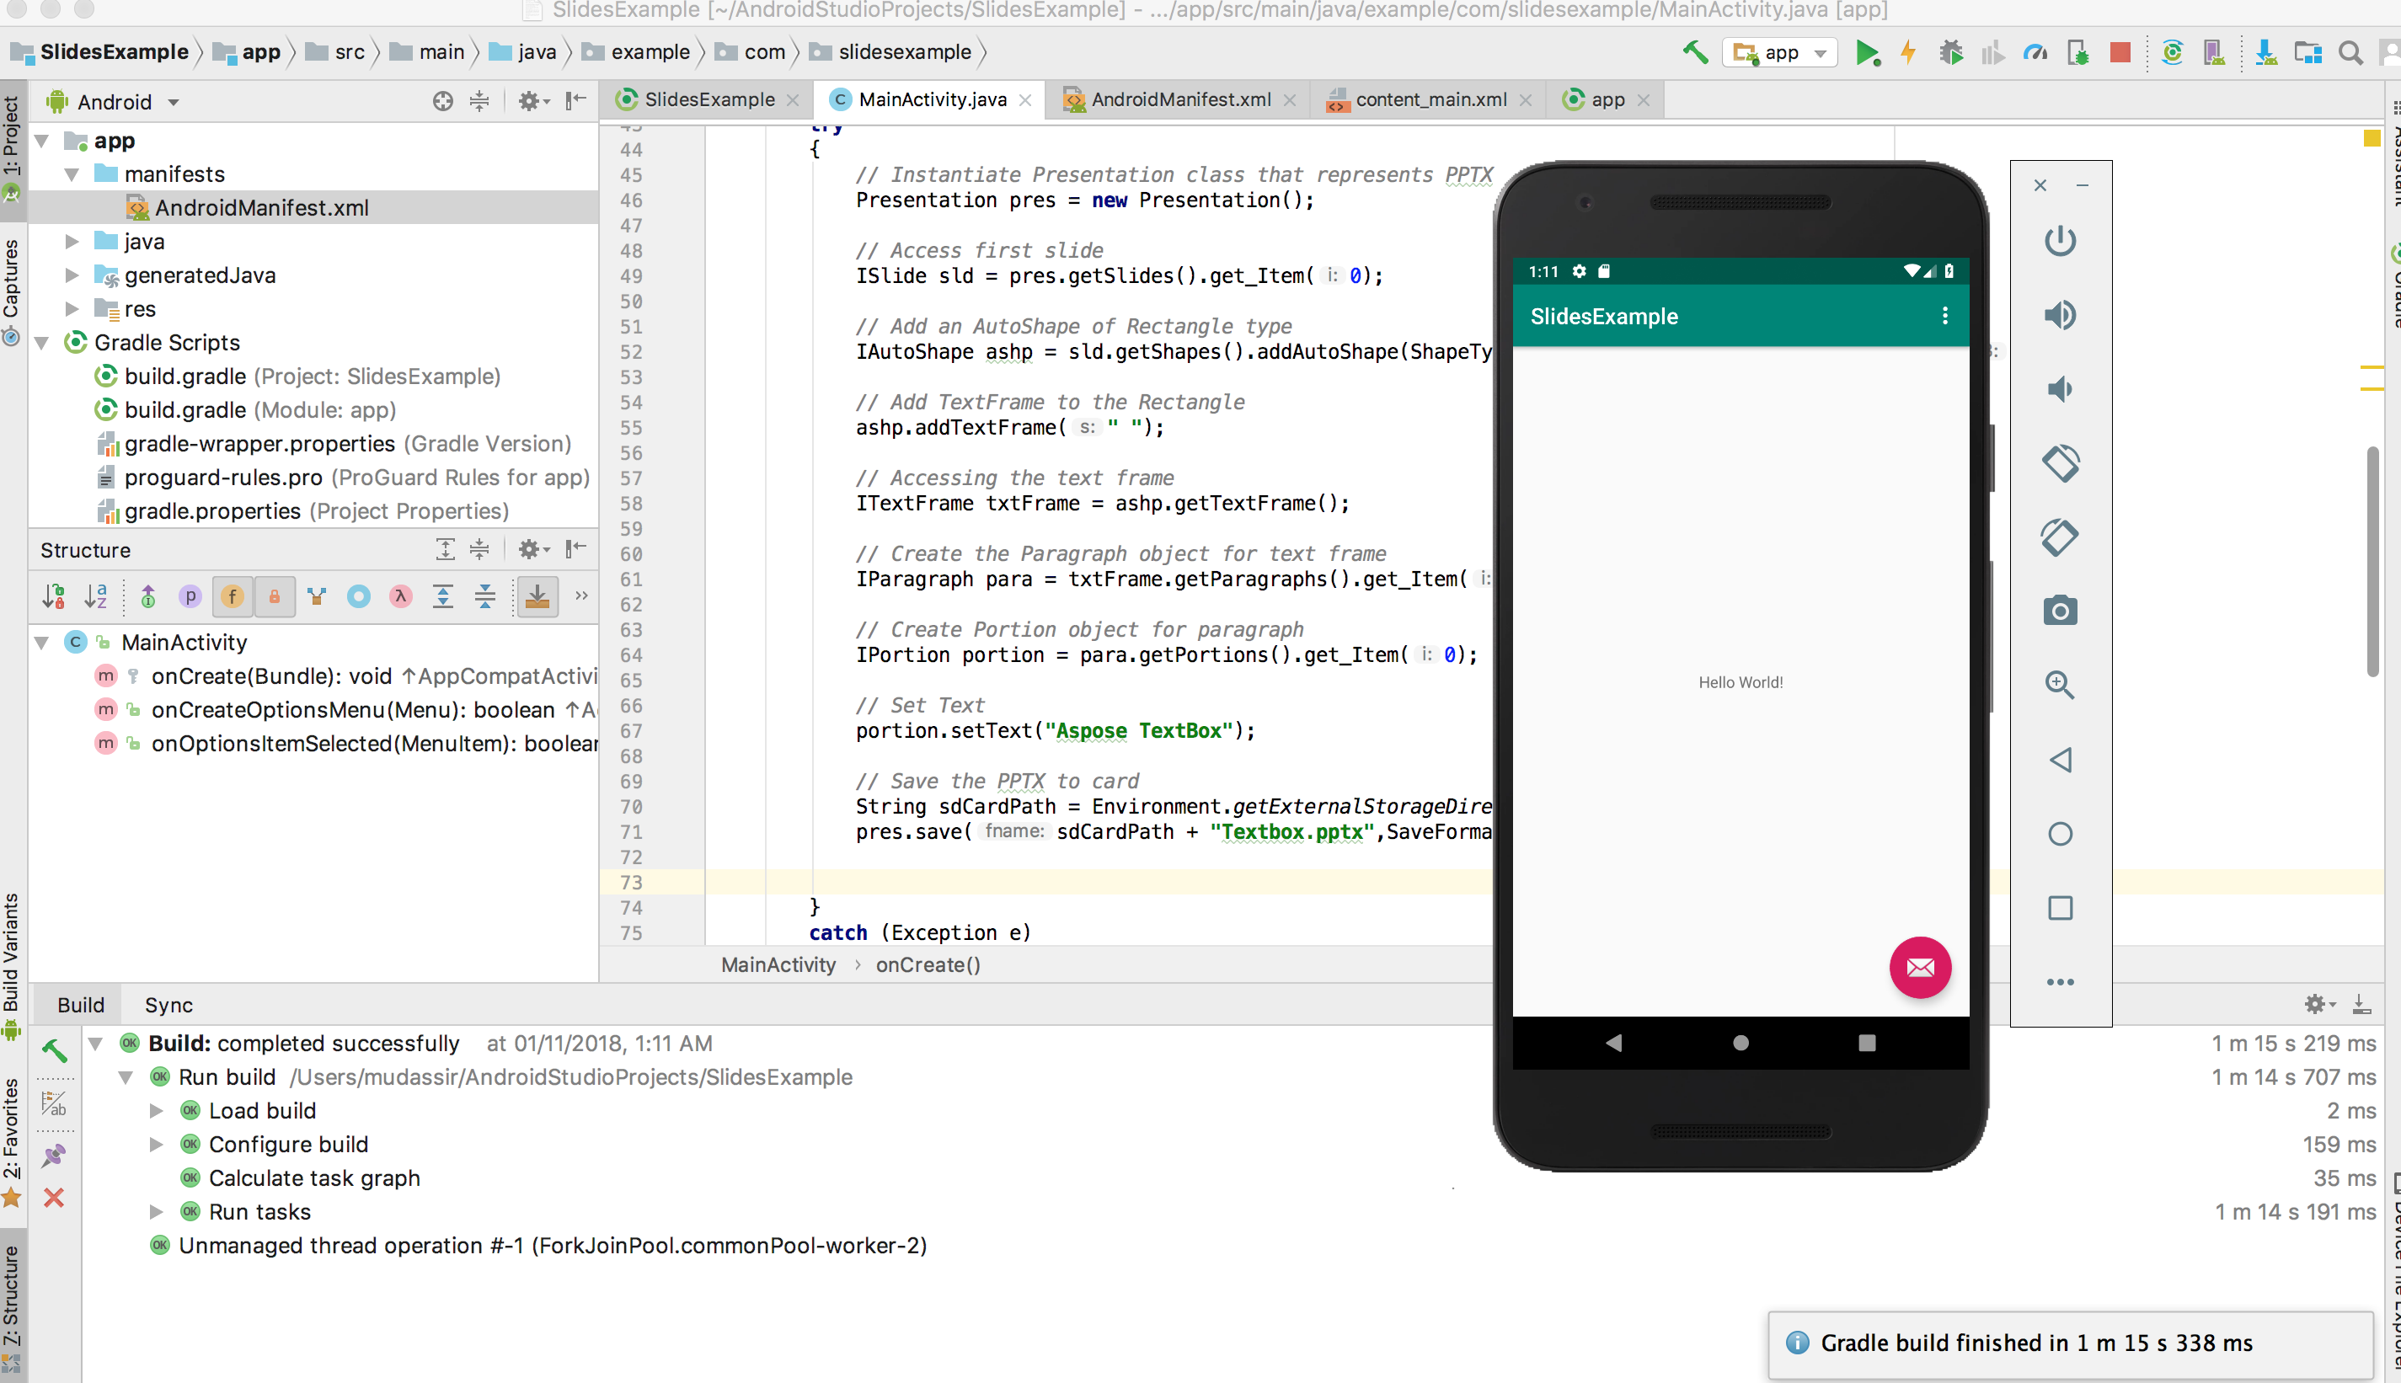Rotate emulator left using rotate icon
The height and width of the screenshot is (1383, 2401).
click(2060, 463)
